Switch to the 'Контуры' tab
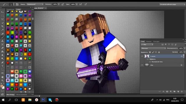186x104 pixels. [156, 42]
